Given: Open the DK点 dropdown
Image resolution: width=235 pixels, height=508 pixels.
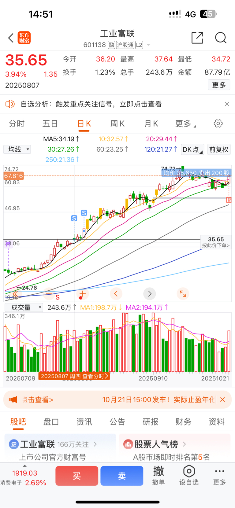Looking at the screenshot, I should tap(192, 149).
